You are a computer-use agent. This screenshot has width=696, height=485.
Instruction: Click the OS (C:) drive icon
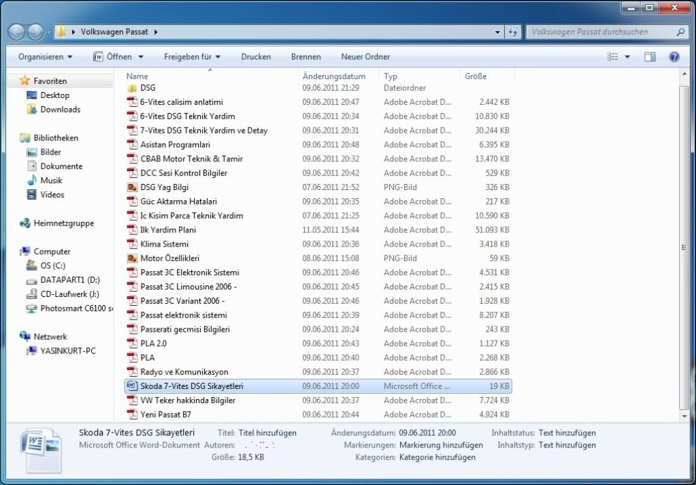31,266
